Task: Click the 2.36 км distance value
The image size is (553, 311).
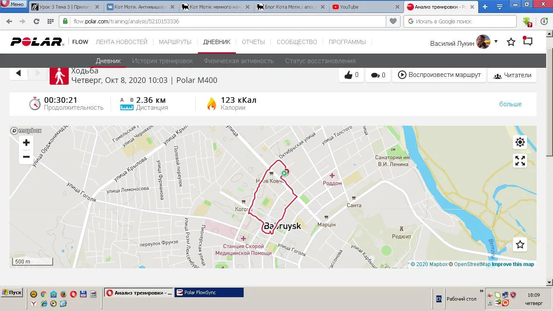Action: pyautogui.click(x=151, y=100)
